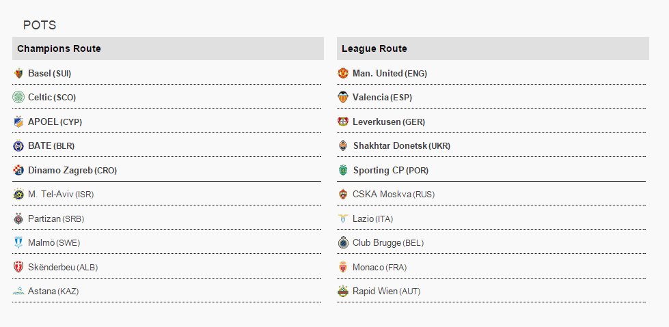Click the Leverkusen club crest icon
This screenshot has height=327, width=669.
(343, 122)
